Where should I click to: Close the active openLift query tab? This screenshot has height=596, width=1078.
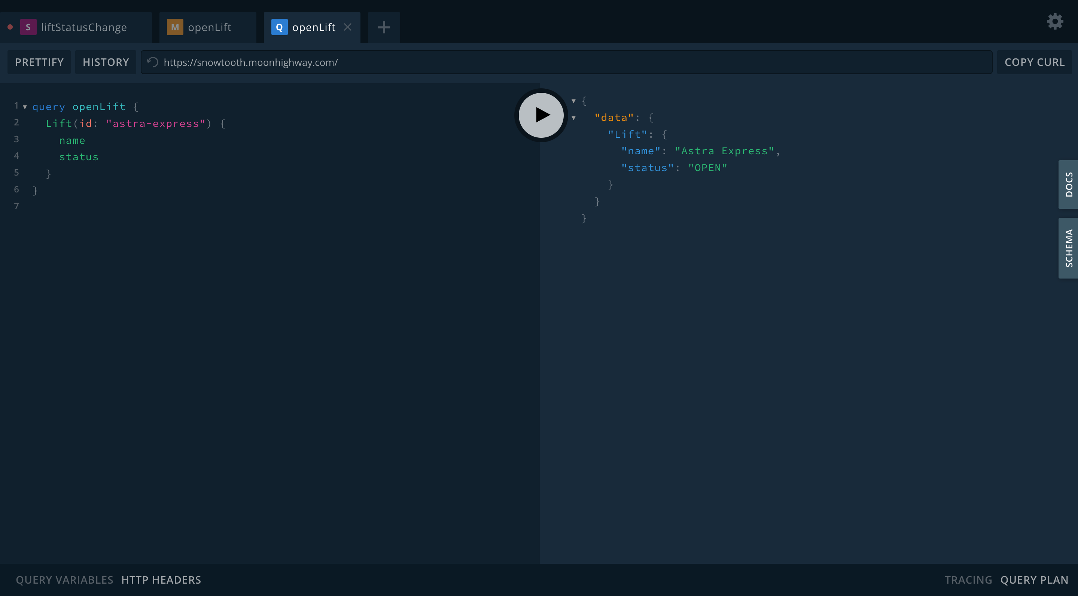click(x=347, y=27)
